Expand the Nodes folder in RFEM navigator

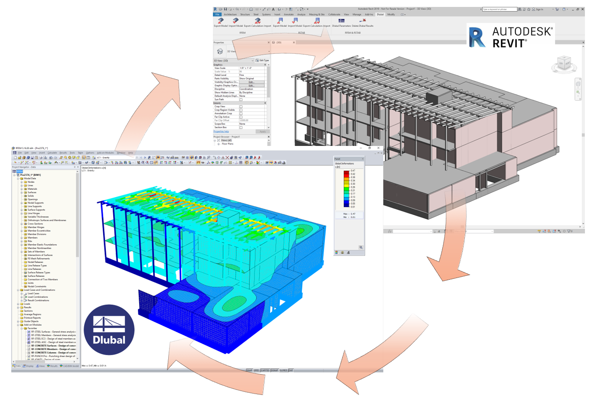coord(21,182)
